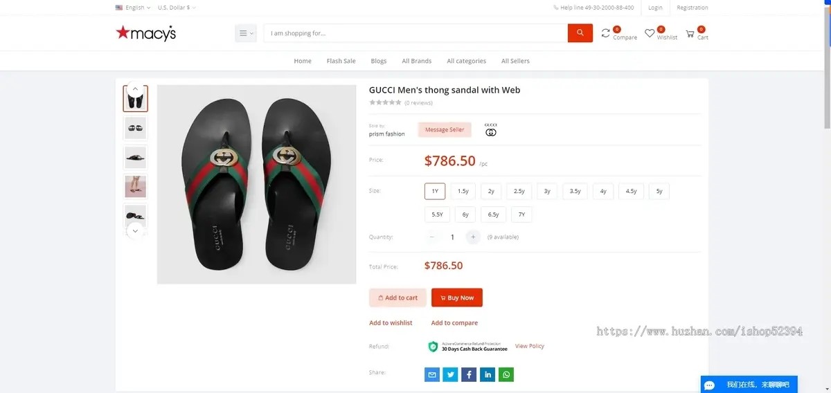Click Message Seller button

[445, 129]
